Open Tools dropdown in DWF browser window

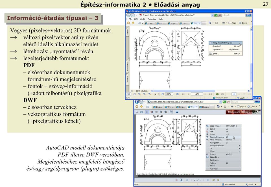[x=252, y=106]
